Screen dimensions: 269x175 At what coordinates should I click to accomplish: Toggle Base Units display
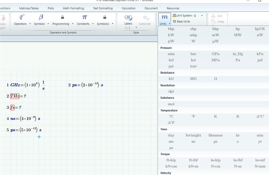click(181, 21)
